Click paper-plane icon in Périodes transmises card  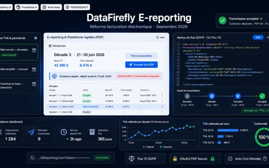coord(32,132)
